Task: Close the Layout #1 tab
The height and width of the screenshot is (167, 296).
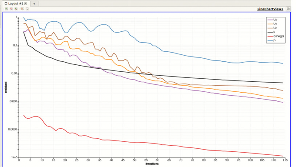Action: click(x=25, y=3)
